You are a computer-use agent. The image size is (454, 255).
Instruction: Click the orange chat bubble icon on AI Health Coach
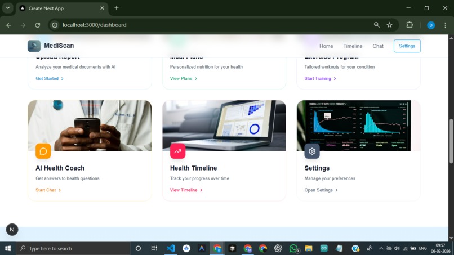(x=43, y=151)
